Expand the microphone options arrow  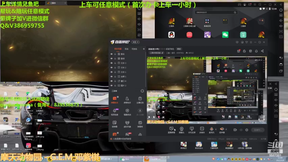[x=216, y=129]
